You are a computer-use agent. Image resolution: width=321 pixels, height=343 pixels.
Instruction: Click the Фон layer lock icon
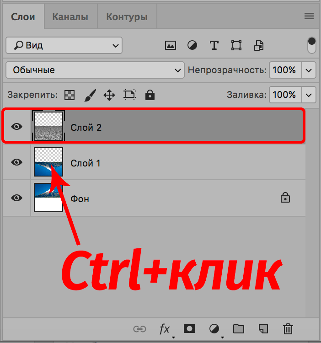coord(285,198)
